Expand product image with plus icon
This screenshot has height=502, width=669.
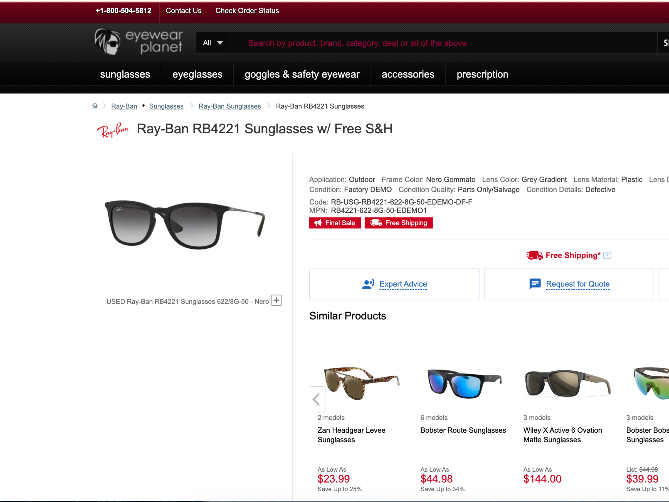click(277, 300)
